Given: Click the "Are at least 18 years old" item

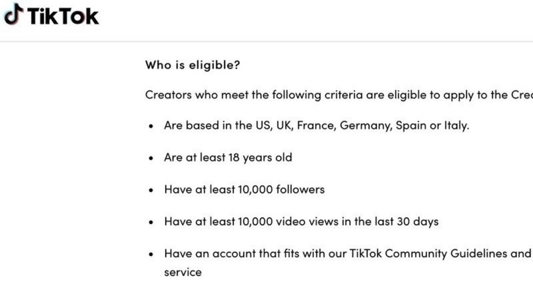Looking at the screenshot, I should 228,157.
